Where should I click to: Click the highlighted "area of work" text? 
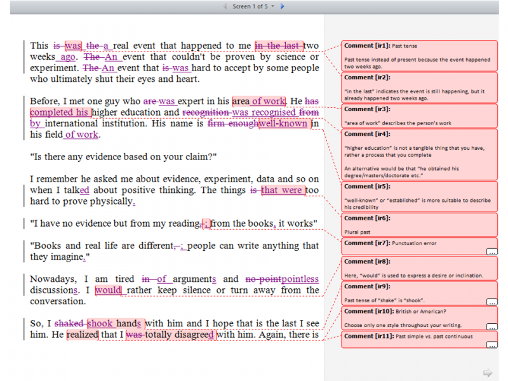coord(259,102)
